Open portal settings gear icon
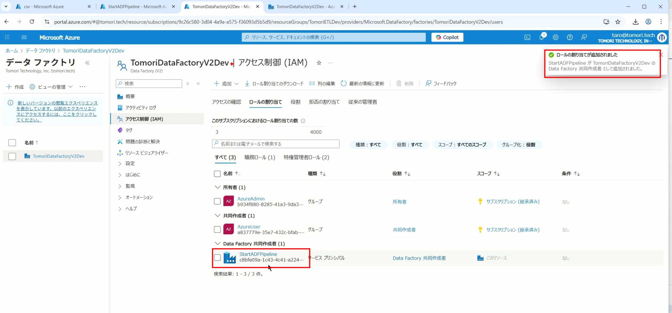This screenshot has width=672, height=313. tap(555, 37)
